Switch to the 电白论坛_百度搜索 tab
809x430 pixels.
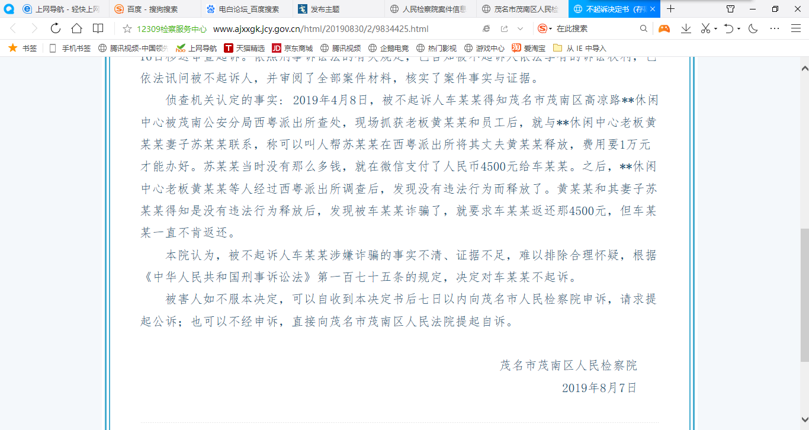pos(248,9)
